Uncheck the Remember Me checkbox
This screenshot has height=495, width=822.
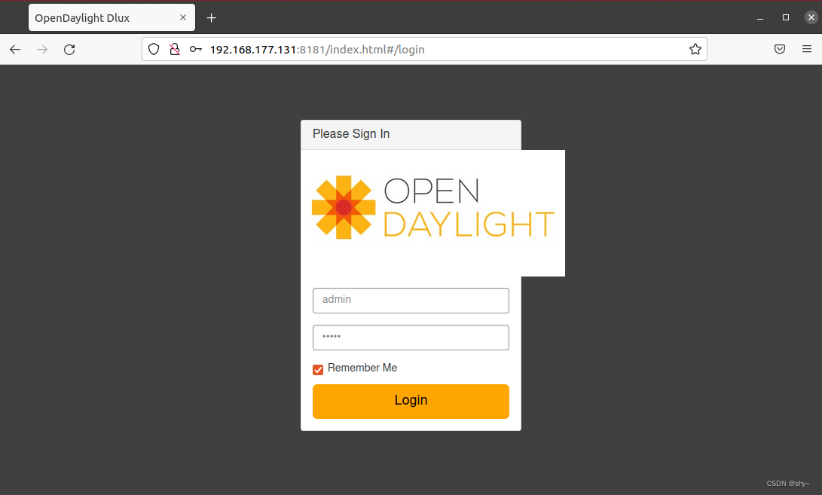coord(318,370)
